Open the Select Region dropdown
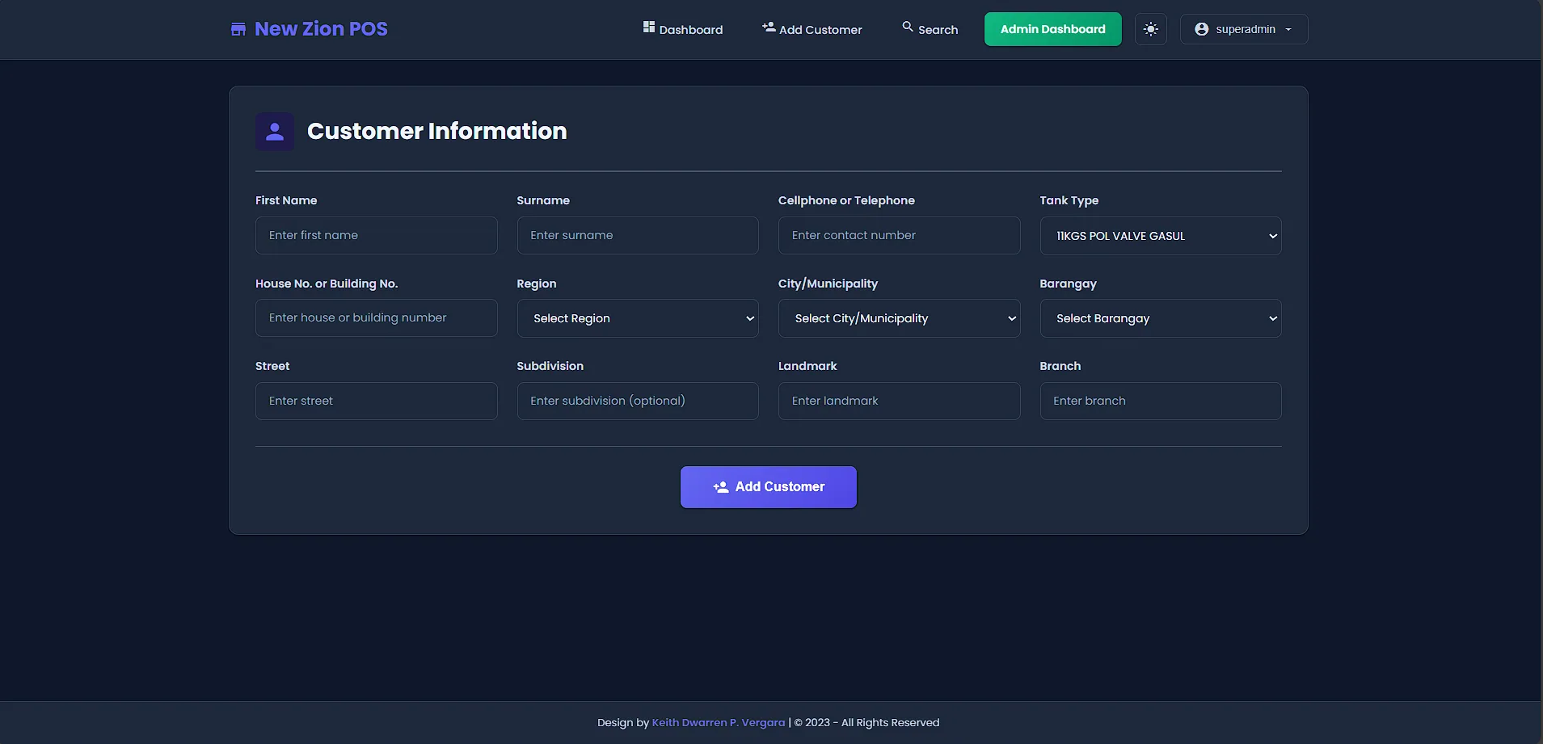 point(638,318)
